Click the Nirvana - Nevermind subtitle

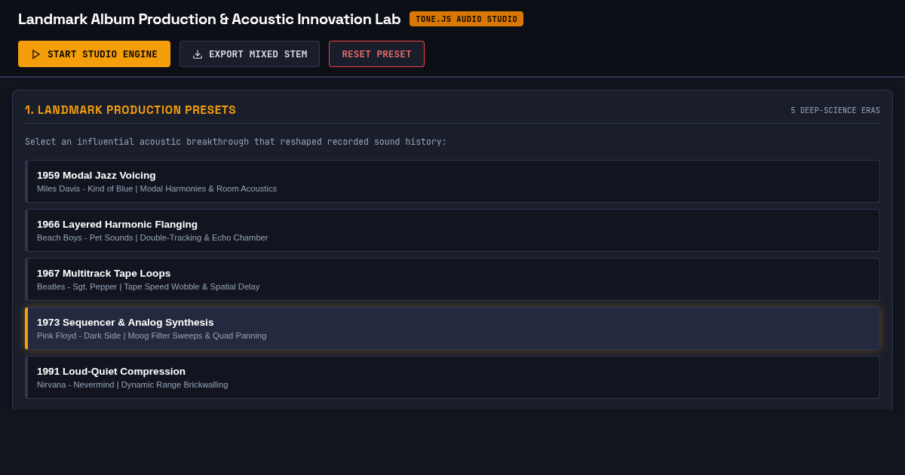click(132, 385)
